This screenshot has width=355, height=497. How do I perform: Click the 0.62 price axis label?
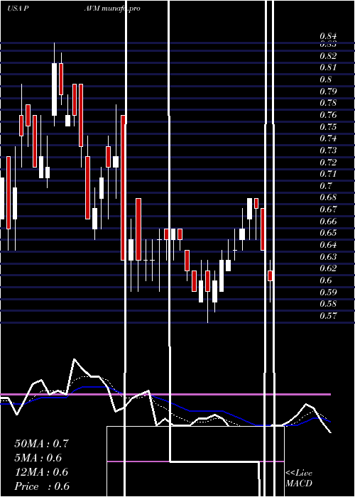pos(328,268)
